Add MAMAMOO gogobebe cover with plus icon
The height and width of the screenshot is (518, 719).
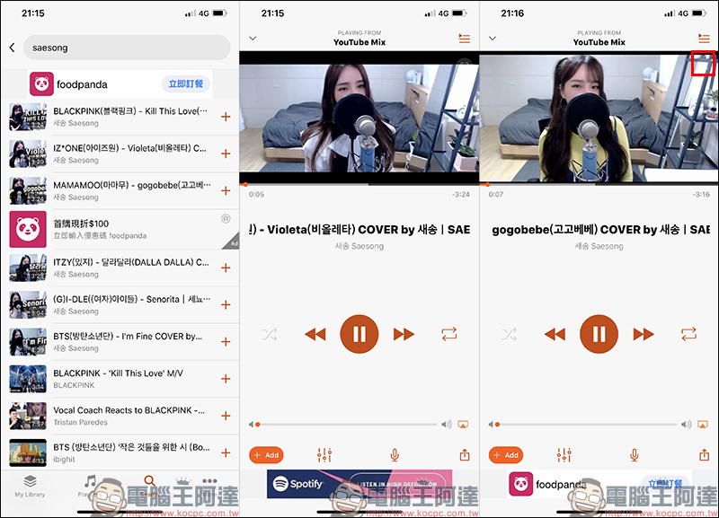226,190
